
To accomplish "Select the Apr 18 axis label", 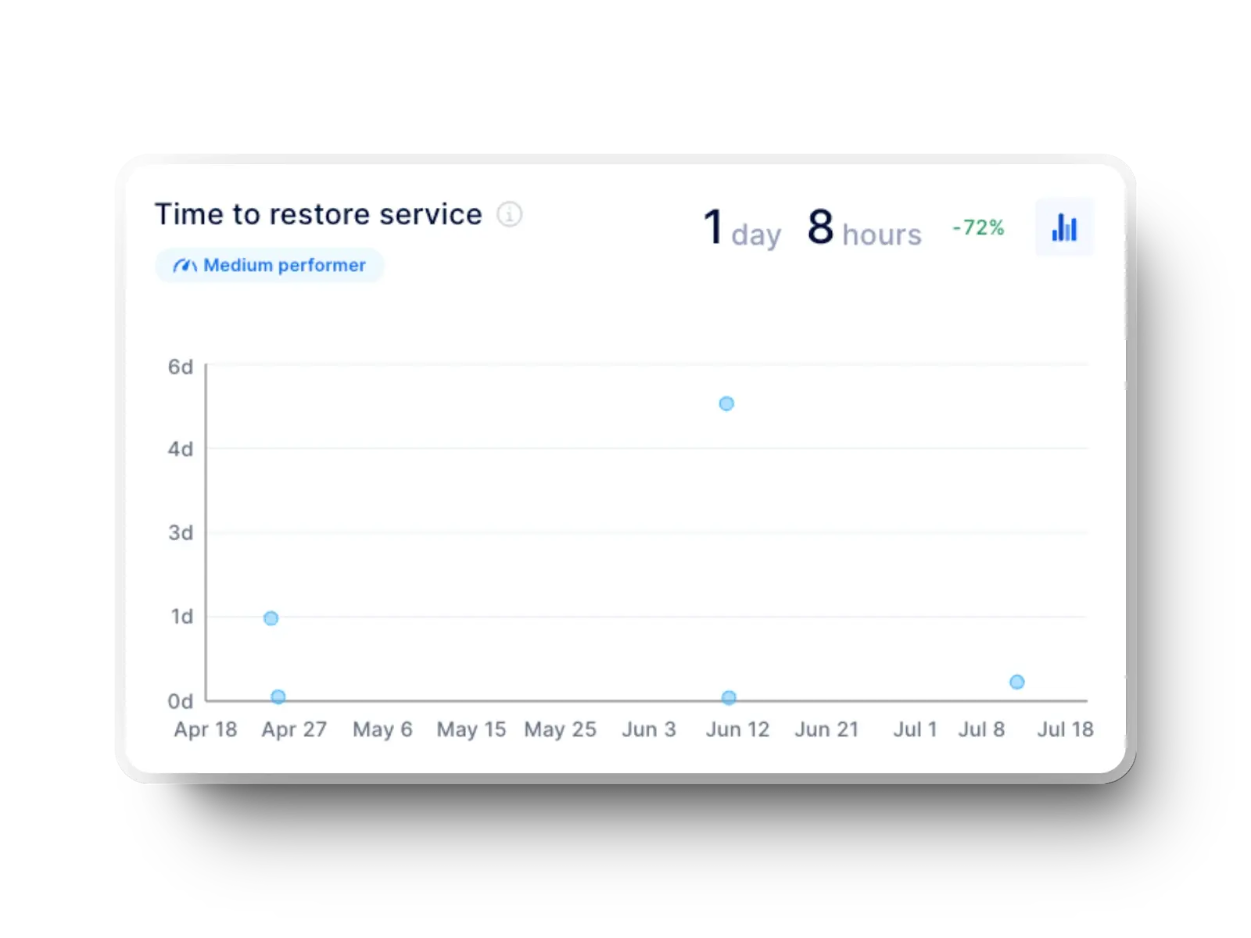I will click(x=206, y=729).
